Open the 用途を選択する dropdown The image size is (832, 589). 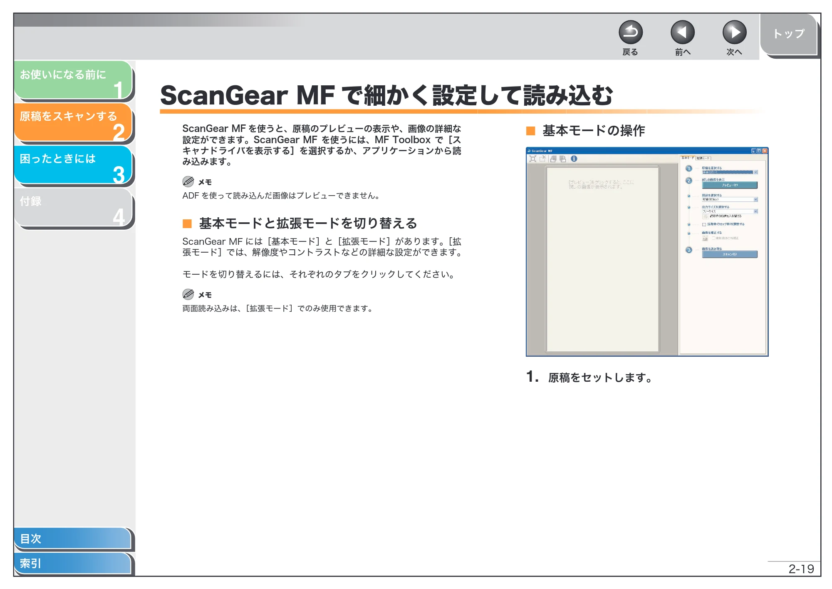[730, 199]
